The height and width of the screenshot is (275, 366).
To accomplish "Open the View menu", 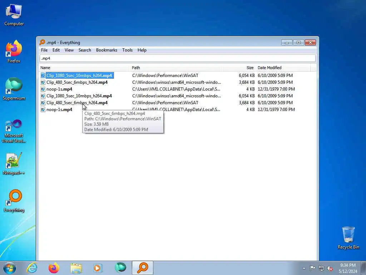I will pyautogui.click(x=69, y=50).
